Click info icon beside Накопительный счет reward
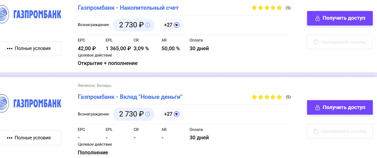Screen dimensions: 377x158 click(148, 25)
